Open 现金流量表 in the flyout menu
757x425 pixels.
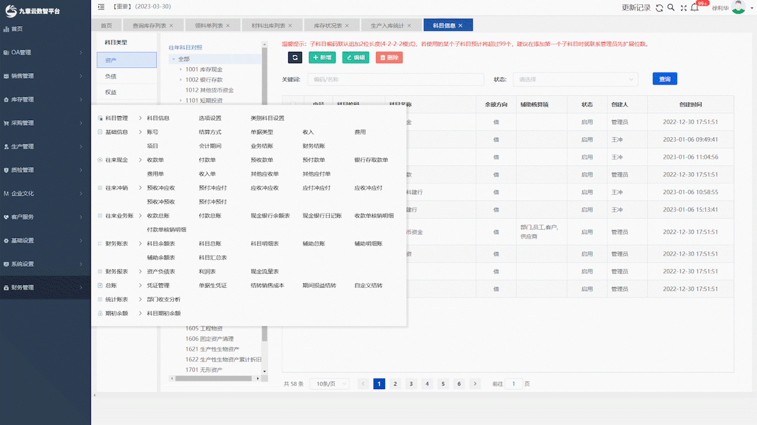pyautogui.click(x=265, y=272)
